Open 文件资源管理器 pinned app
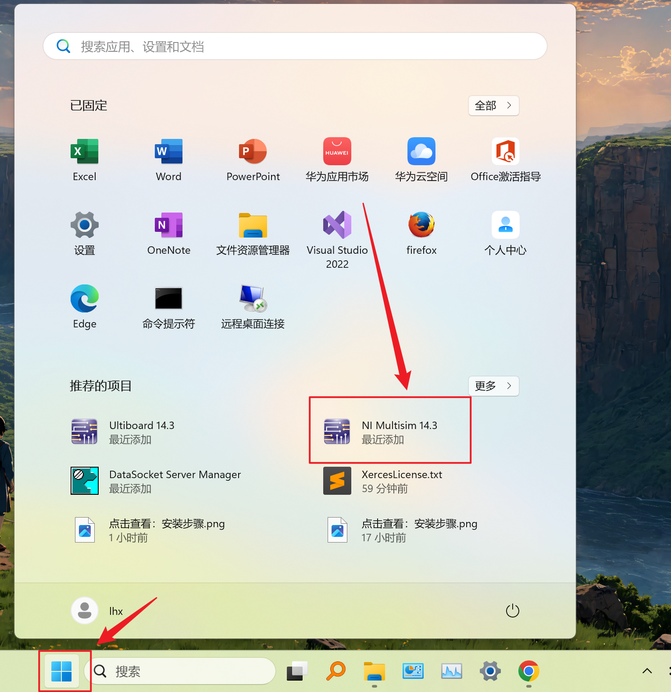This screenshot has width=671, height=692. (253, 234)
